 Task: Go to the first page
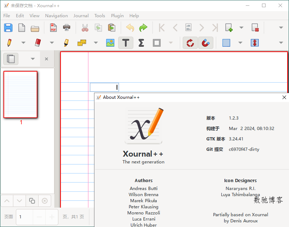(162, 28)
